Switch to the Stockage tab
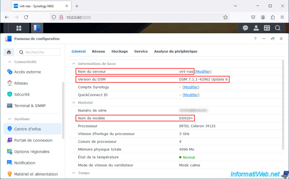Viewport: 289px width, 179px height. tap(119, 52)
